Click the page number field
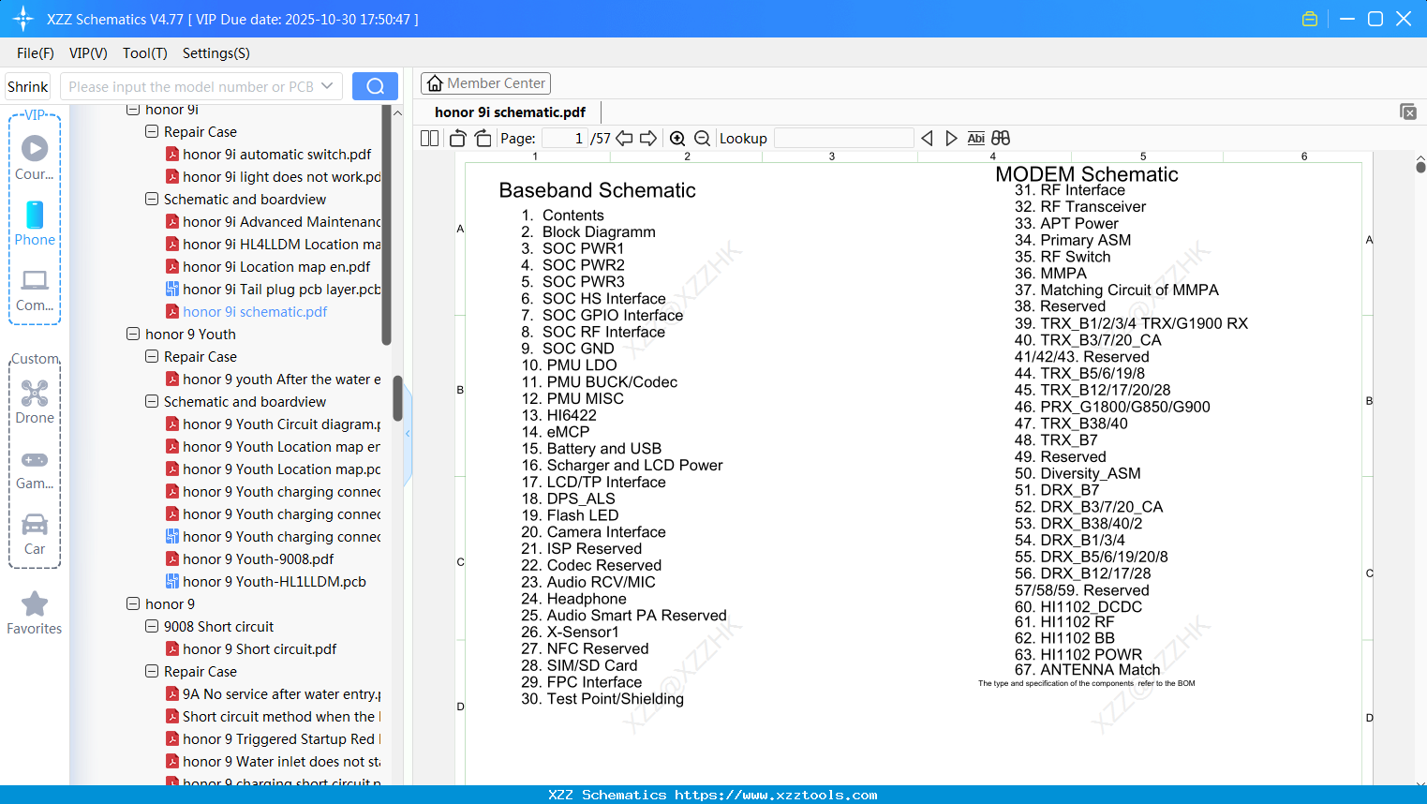 pyautogui.click(x=565, y=139)
